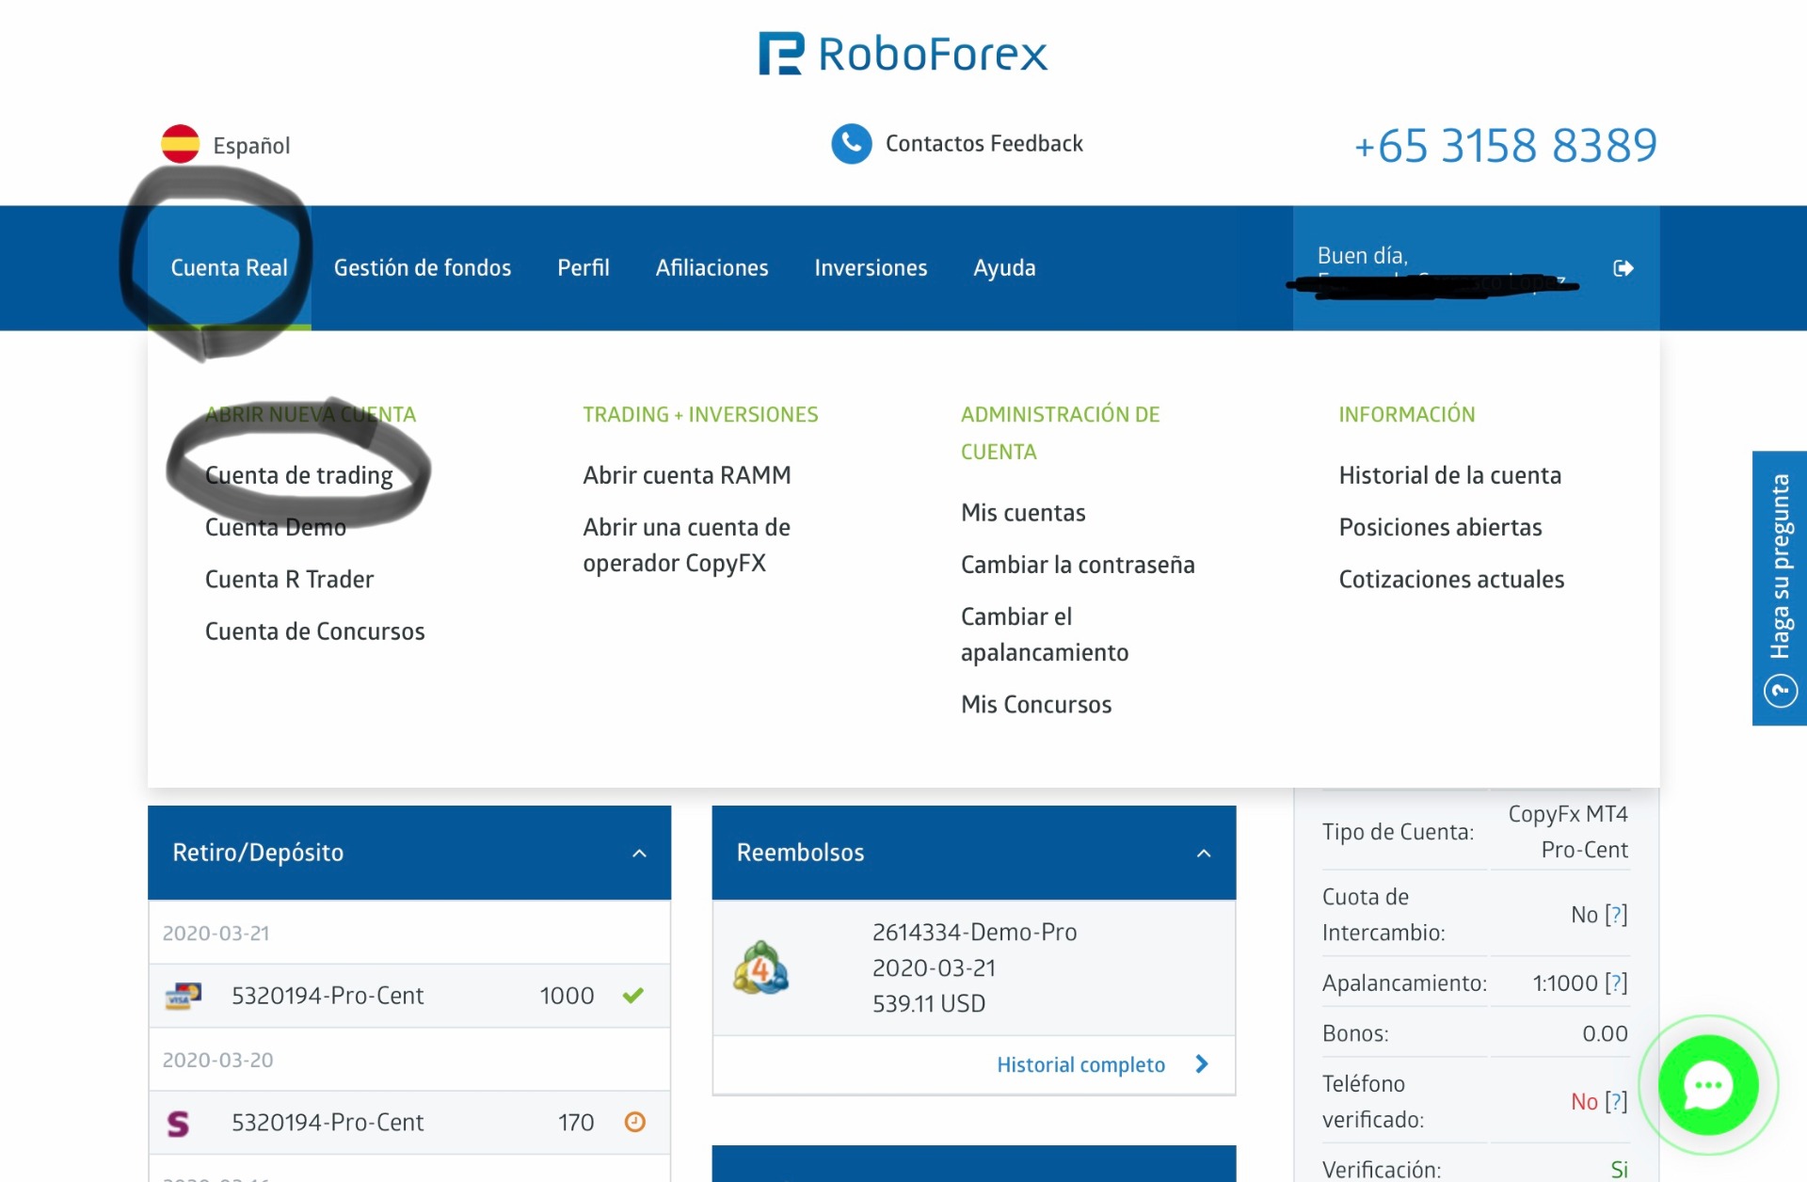Click the logout arrow icon

click(x=1623, y=268)
